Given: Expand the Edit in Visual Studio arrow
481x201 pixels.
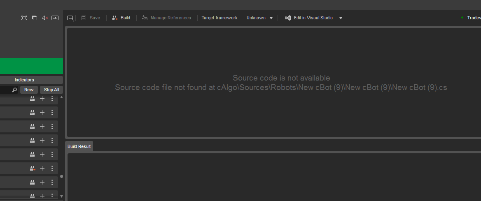Looking at the screenshot, I should coord(341,18).
